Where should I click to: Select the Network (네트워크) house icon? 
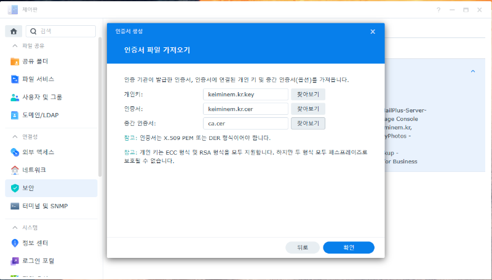[15, 169]
